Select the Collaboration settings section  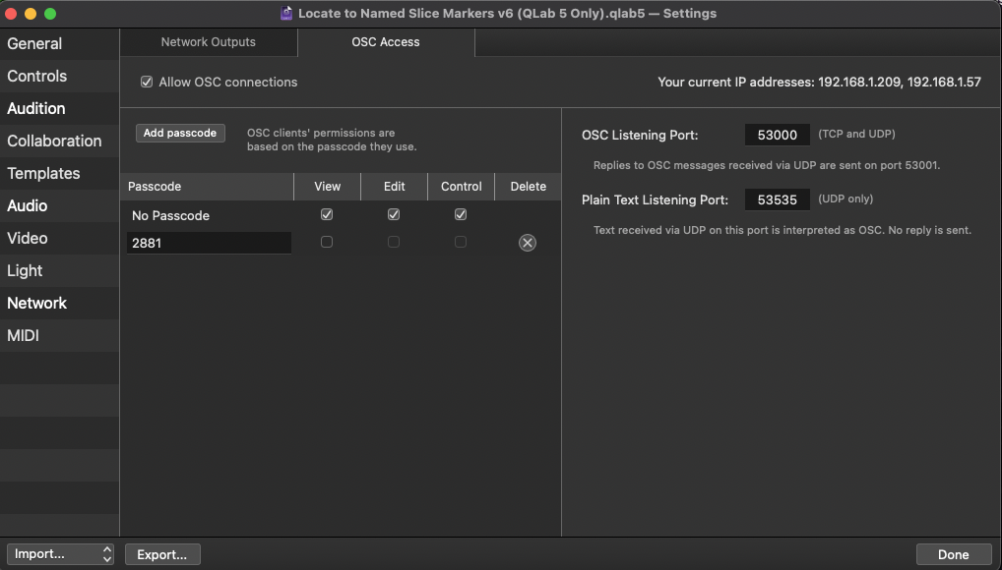(x=54, y=141)
